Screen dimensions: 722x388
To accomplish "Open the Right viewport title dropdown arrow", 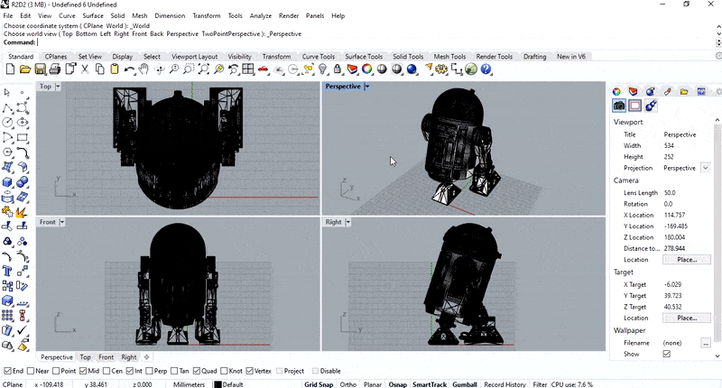I will tap(348, 222).
